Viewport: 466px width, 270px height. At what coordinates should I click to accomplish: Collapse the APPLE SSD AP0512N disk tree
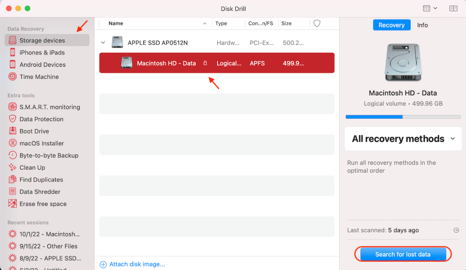103,43
